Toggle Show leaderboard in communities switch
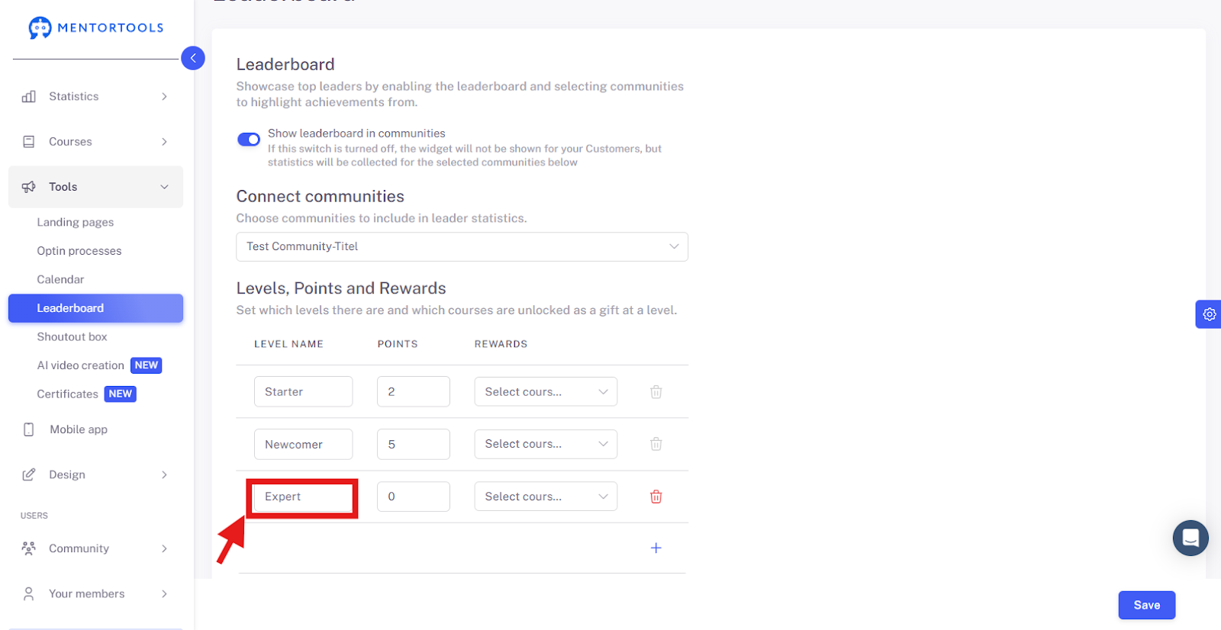This screenshot has height=630, width=1221. [249, 140]
